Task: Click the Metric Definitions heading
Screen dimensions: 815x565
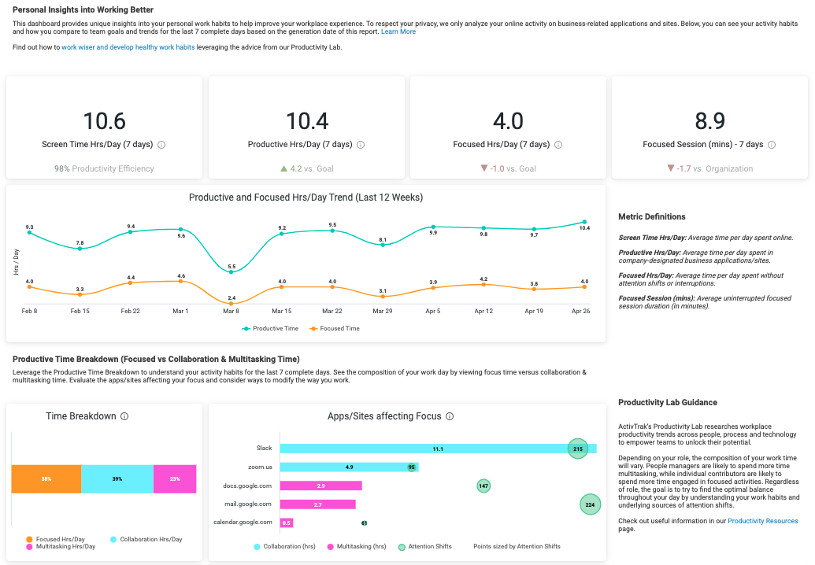Action: [x=652, y=217]
